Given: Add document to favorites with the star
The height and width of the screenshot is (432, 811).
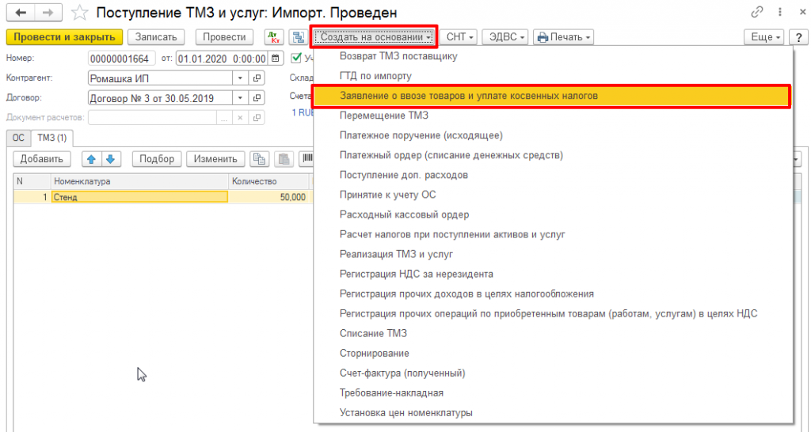Looking at the screenshot, I should [79, 13].
